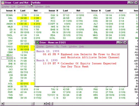
Task: Click news indicator n beside EGGS
Action: click(14, 58)
